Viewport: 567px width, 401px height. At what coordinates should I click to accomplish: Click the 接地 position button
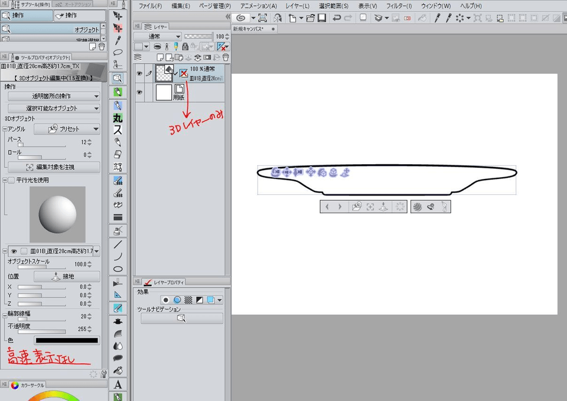tap(67, 276)
